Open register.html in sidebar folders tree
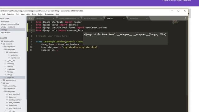The width and height of the screenshot is (199, 112). [x=15, y=58]
